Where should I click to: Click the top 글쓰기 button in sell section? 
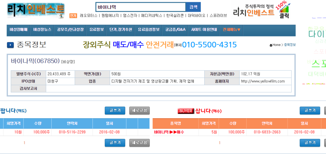[x=115, y=110]
